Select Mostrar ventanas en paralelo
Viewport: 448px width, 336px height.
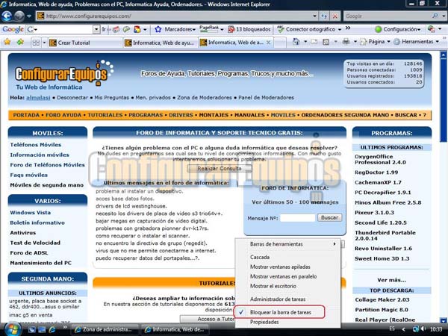[283, 276]
